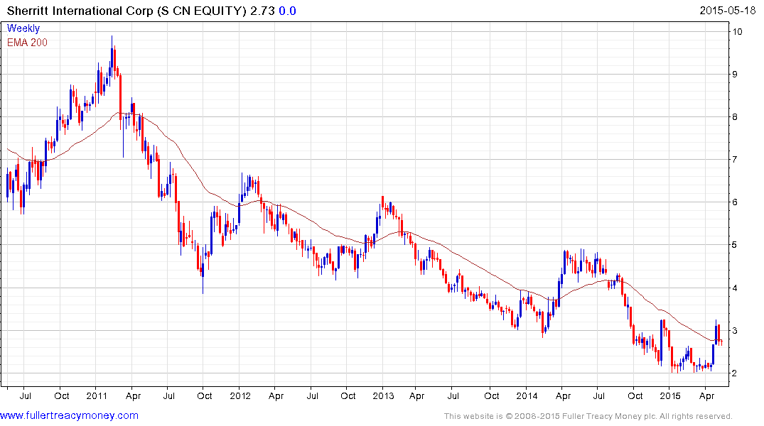
Task: Click the date 2015-05-18
Action: pos(728,10)
